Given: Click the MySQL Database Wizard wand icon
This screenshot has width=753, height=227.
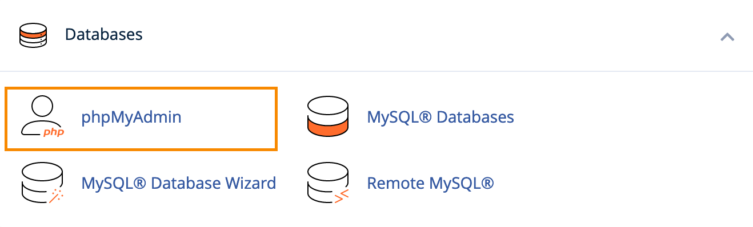Looking at the screenshot, I should tap(42, 184).
